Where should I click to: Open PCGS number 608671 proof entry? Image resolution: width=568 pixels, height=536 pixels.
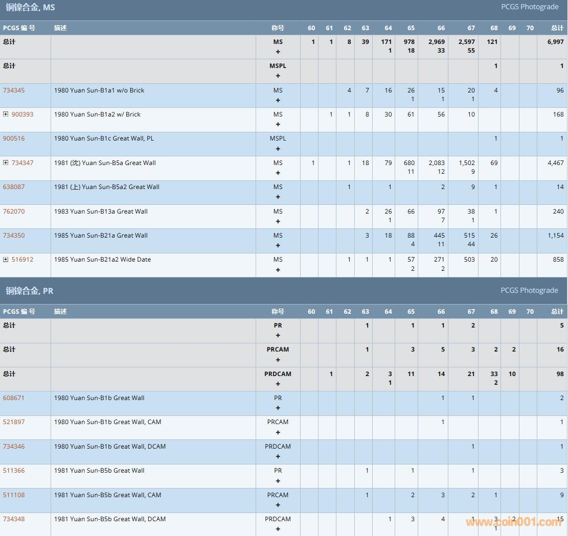pyautogui.click(x=14, y=398)
